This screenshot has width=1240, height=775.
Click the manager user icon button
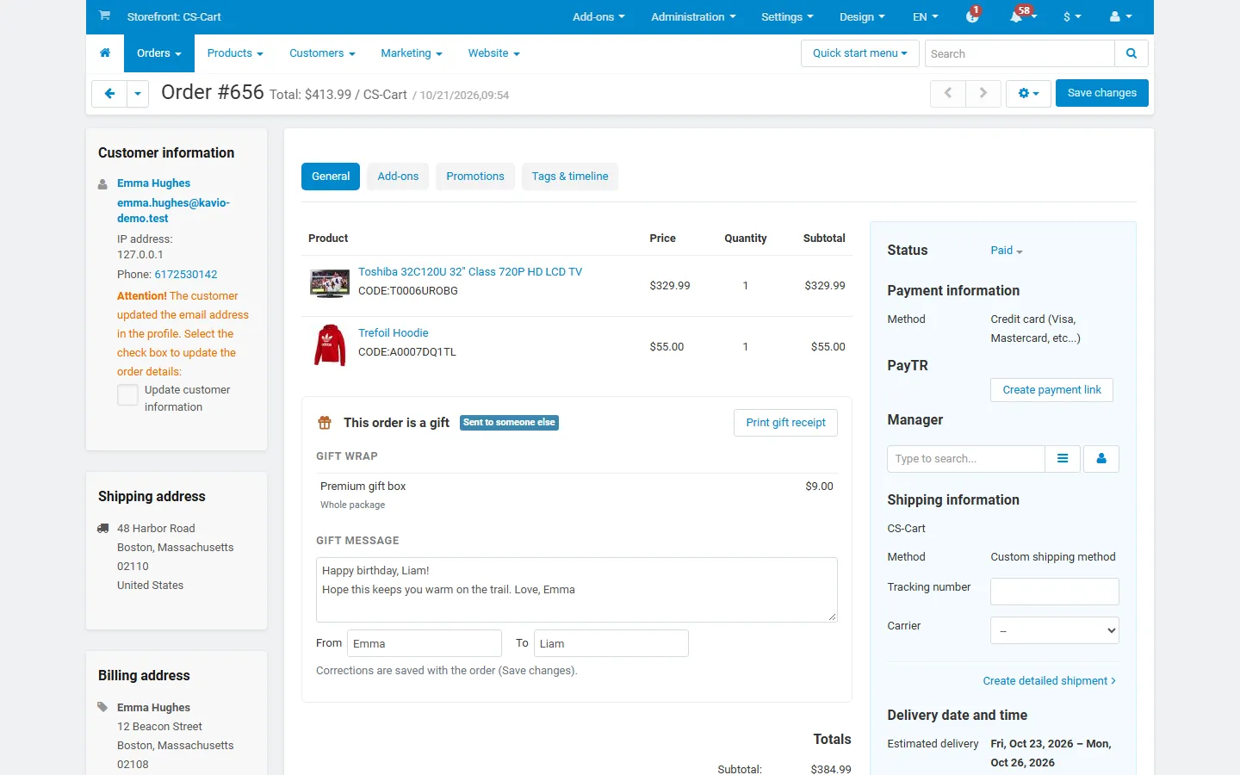[x=1101, y=459]
